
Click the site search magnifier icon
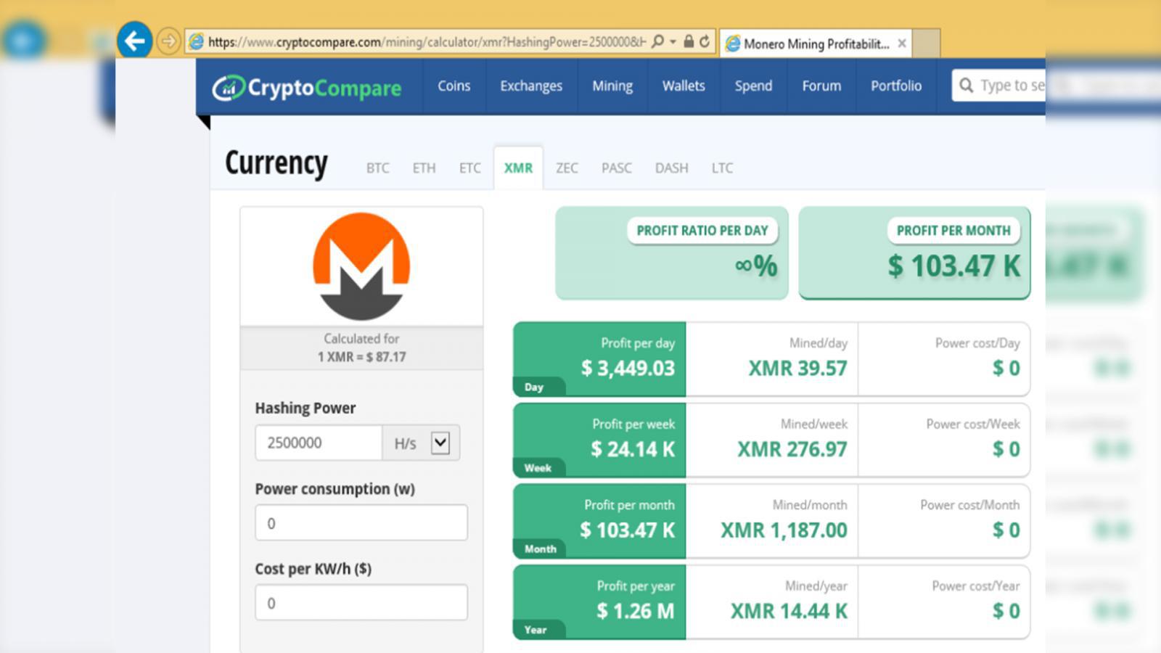966,86
